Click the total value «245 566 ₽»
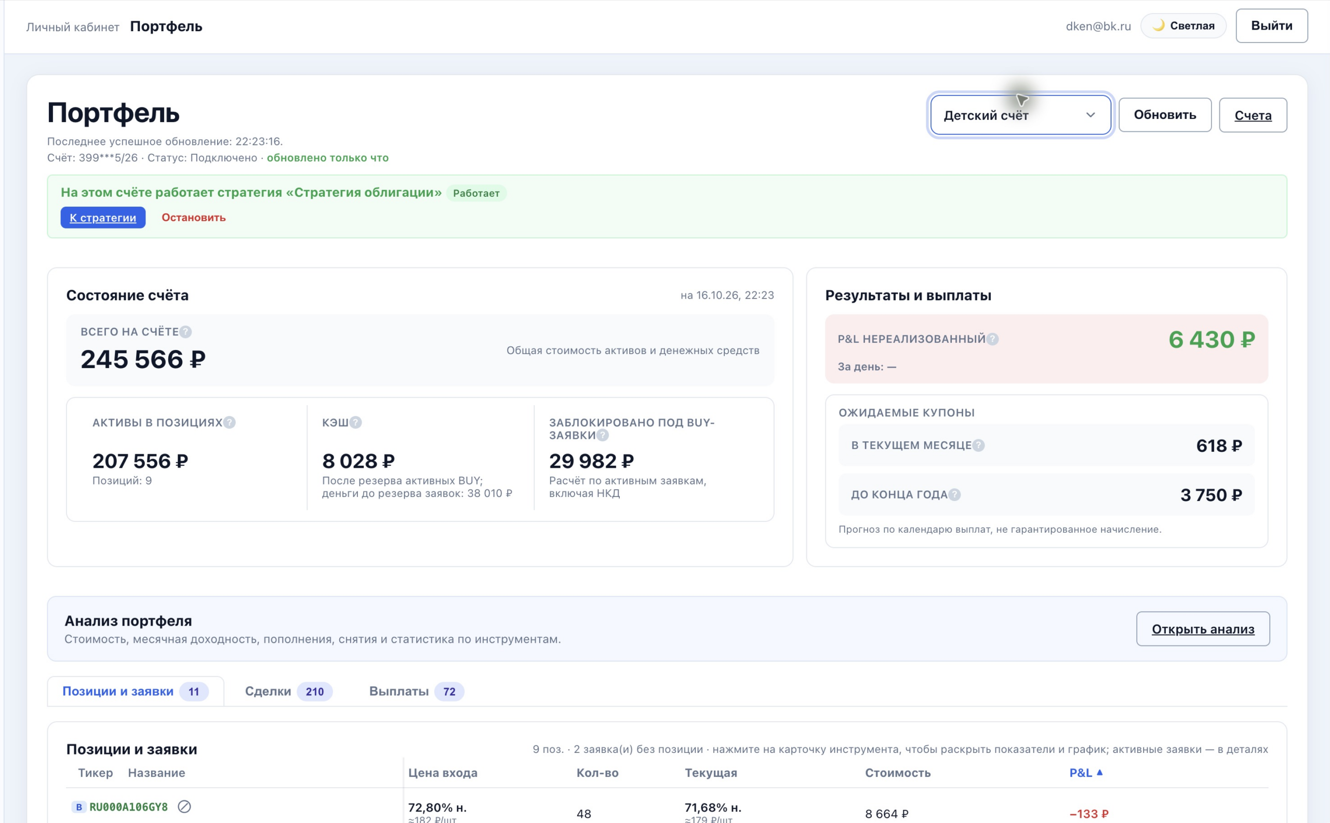This screenshot has width=1330, height=823. pos(143,359)
